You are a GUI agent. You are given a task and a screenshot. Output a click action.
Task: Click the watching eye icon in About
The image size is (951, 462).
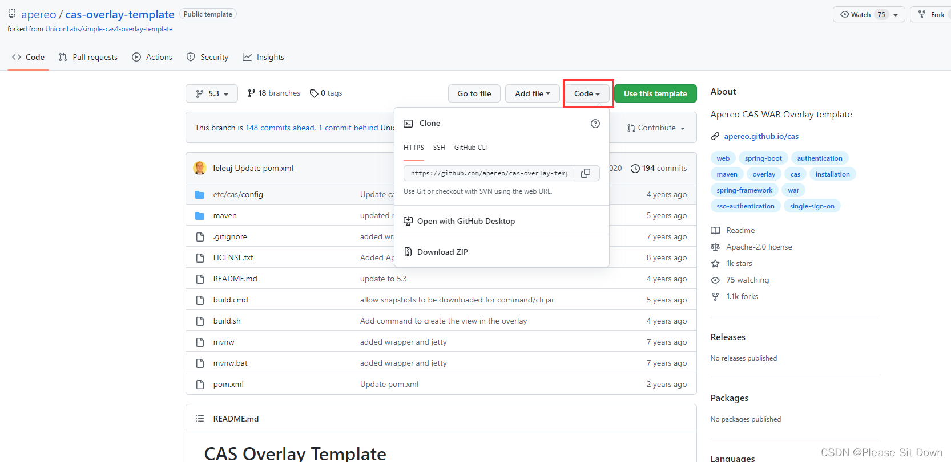click(x=715, y=280)
